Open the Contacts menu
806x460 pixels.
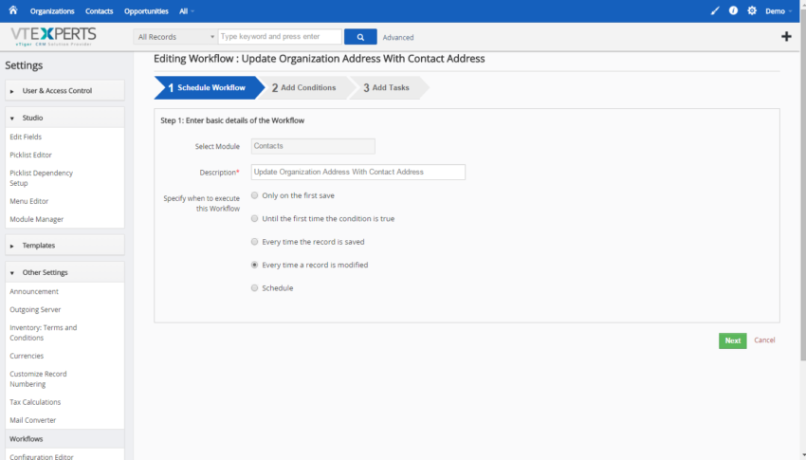[x=100, y=11]
